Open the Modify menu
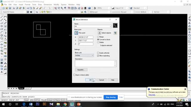Screen dimensions: 191x107 coord(56,5)
